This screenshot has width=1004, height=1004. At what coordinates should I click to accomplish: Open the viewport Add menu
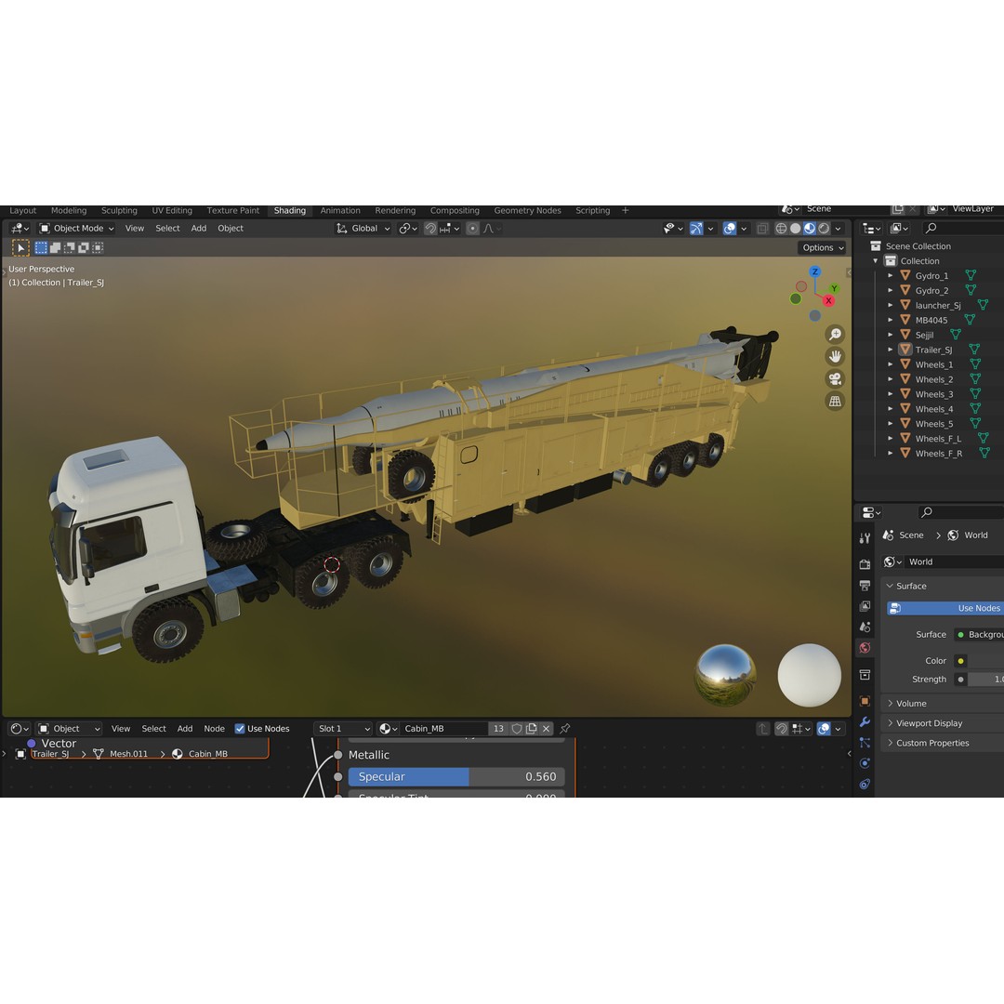click(x=199, y=229)
